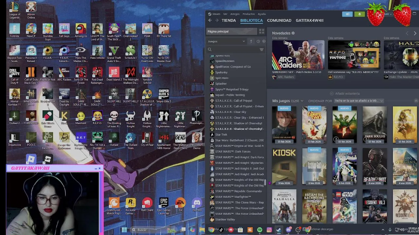Viewport: 419px width, 235px height.
Task: Select Spelunky in the library list
Action: (221, 72)
